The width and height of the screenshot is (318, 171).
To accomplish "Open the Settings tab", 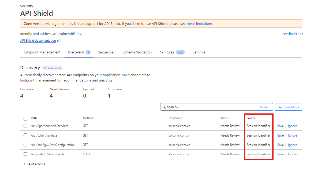I will click(x=199, y=52).
